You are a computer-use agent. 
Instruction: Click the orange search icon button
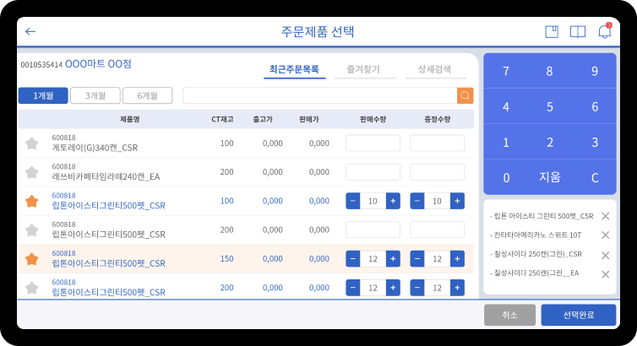pos(465,95)
